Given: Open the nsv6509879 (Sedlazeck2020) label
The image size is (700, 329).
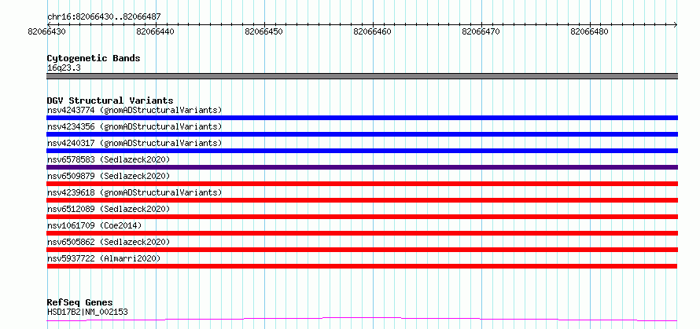Looking at the screenshot, I should 109,176.
